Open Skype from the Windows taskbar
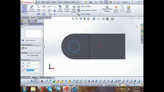 coord(50,89)
